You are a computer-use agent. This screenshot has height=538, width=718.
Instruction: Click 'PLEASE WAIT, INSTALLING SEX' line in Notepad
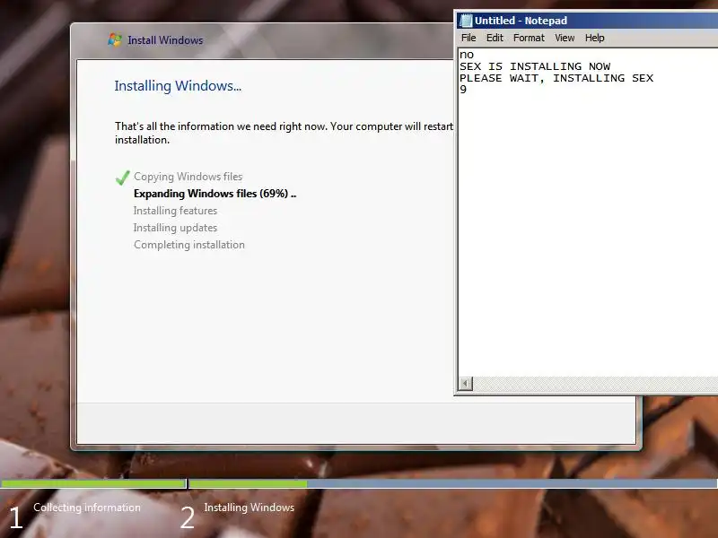click(x=556, y=78)
